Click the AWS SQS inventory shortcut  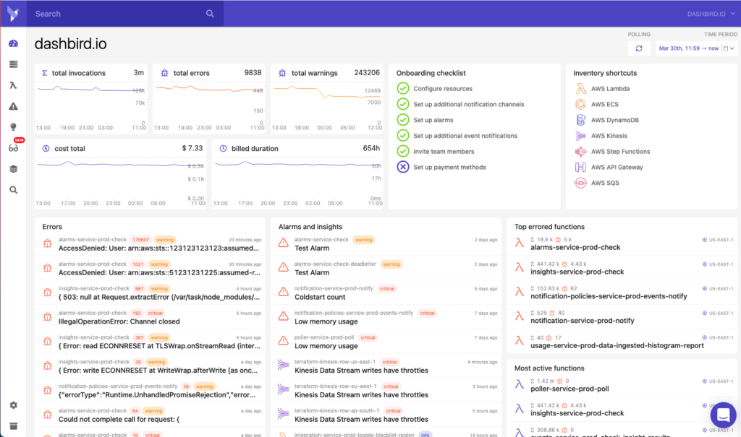click(606, 183)
